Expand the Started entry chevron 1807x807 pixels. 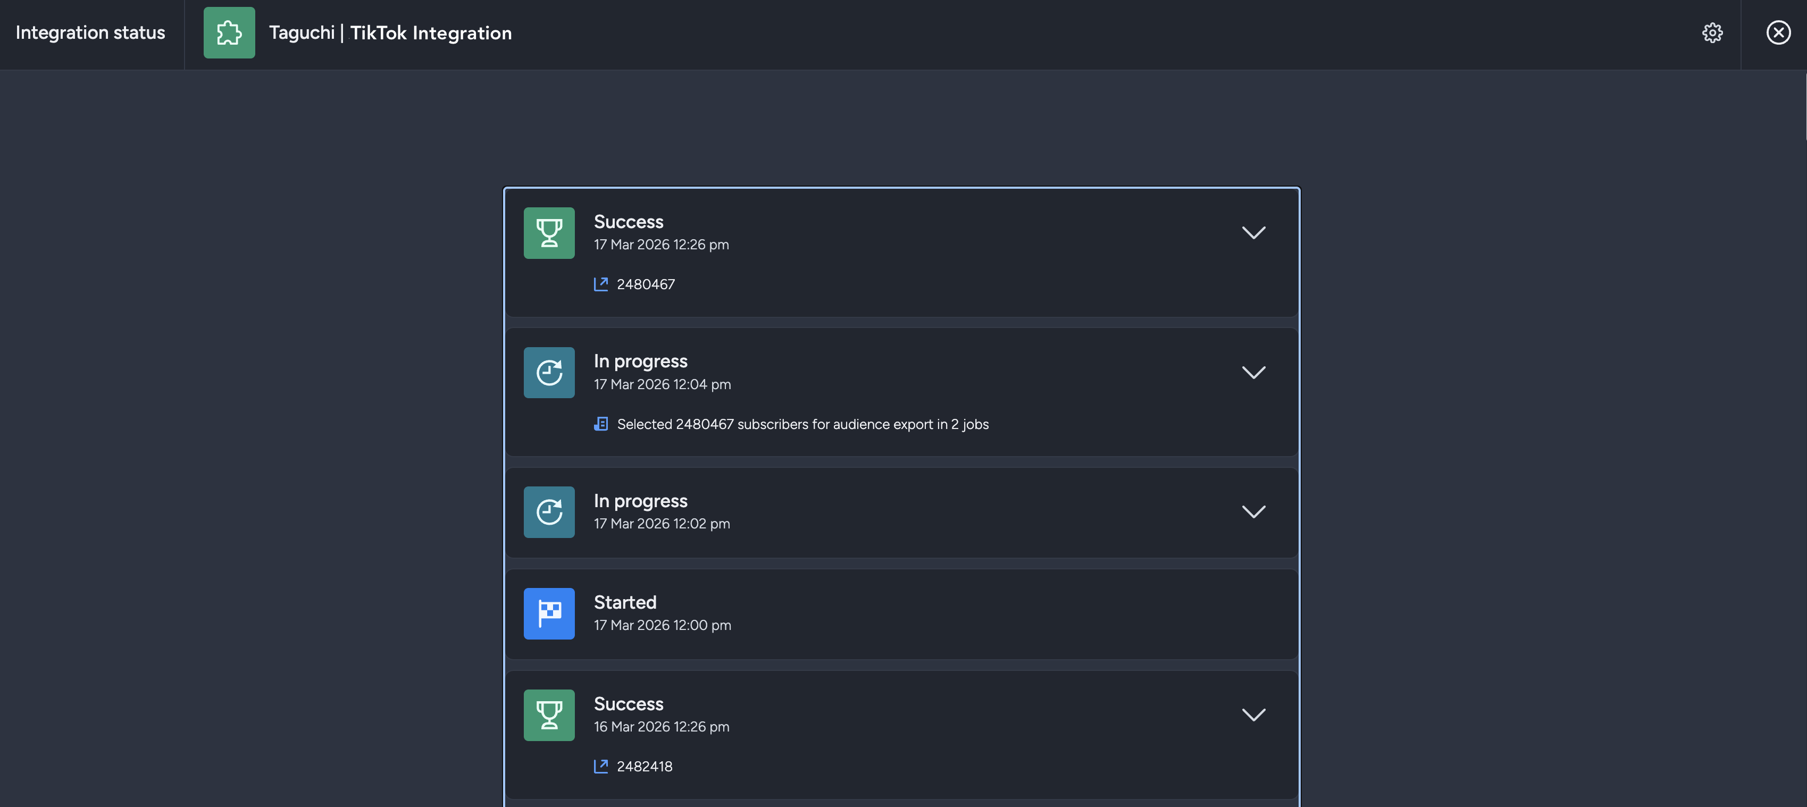pyautogui.click(x=1254, y=613)
